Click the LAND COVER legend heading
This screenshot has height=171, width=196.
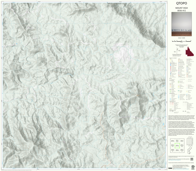(x=171, y=89)
